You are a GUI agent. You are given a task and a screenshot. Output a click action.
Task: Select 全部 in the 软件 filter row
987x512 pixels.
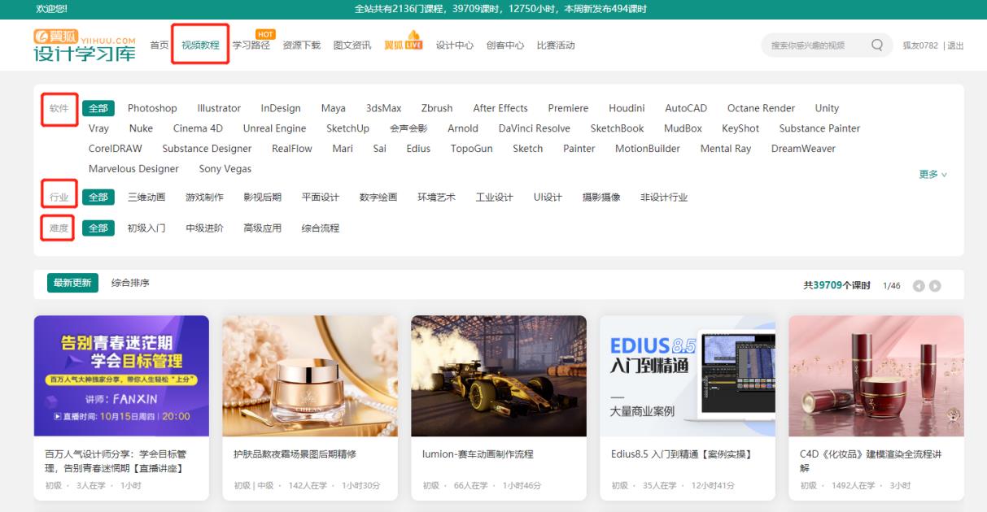(98, 108)
